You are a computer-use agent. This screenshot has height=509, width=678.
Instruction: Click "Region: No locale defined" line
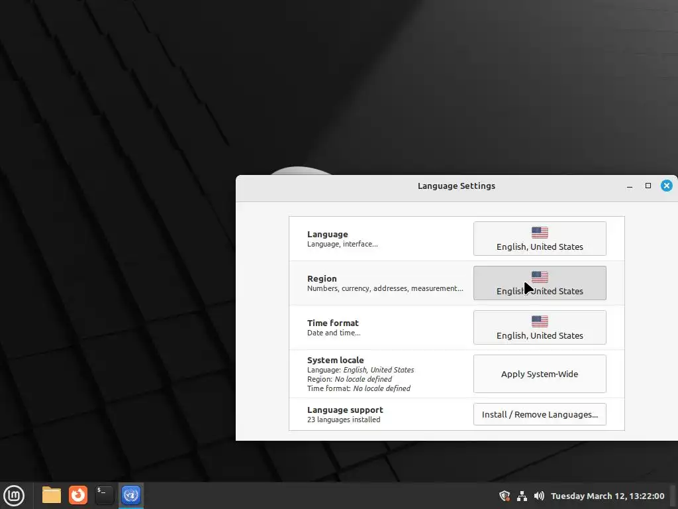click(350, 379)
